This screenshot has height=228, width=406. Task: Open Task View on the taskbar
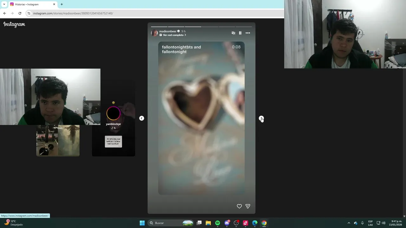pyautogui.click(x=199, y=223)
